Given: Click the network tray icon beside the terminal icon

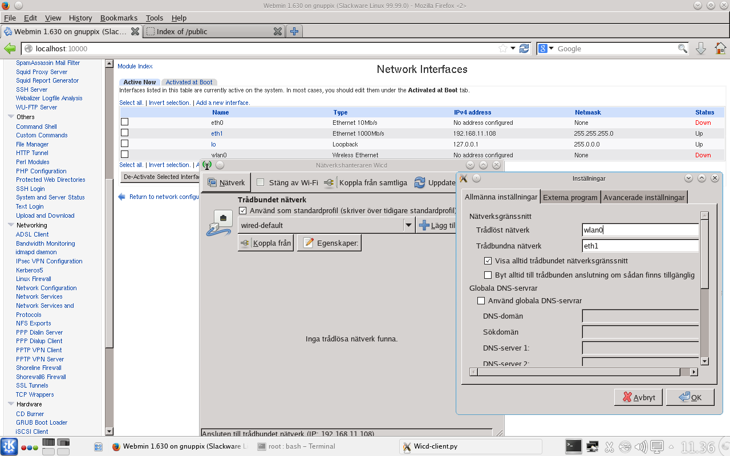Looking at the screenshot, I should pos(593,446).
